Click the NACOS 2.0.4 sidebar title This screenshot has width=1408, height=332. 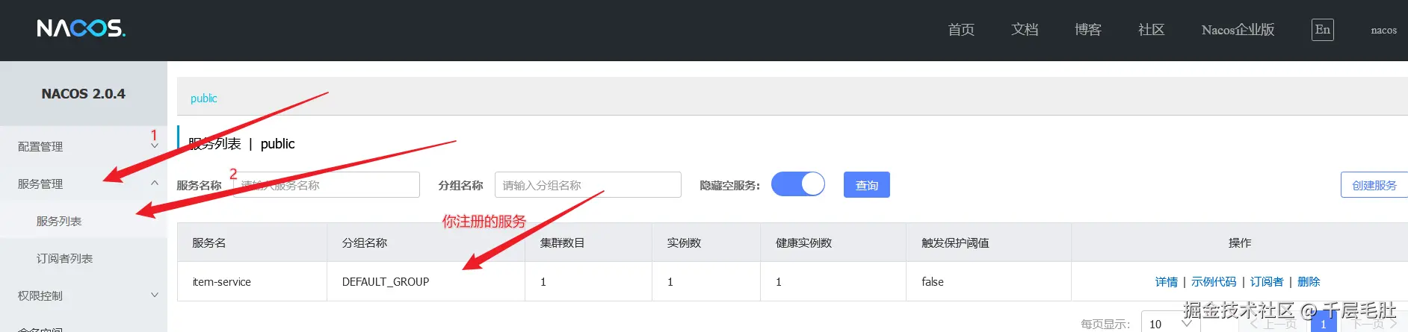[x=84, y=93]
